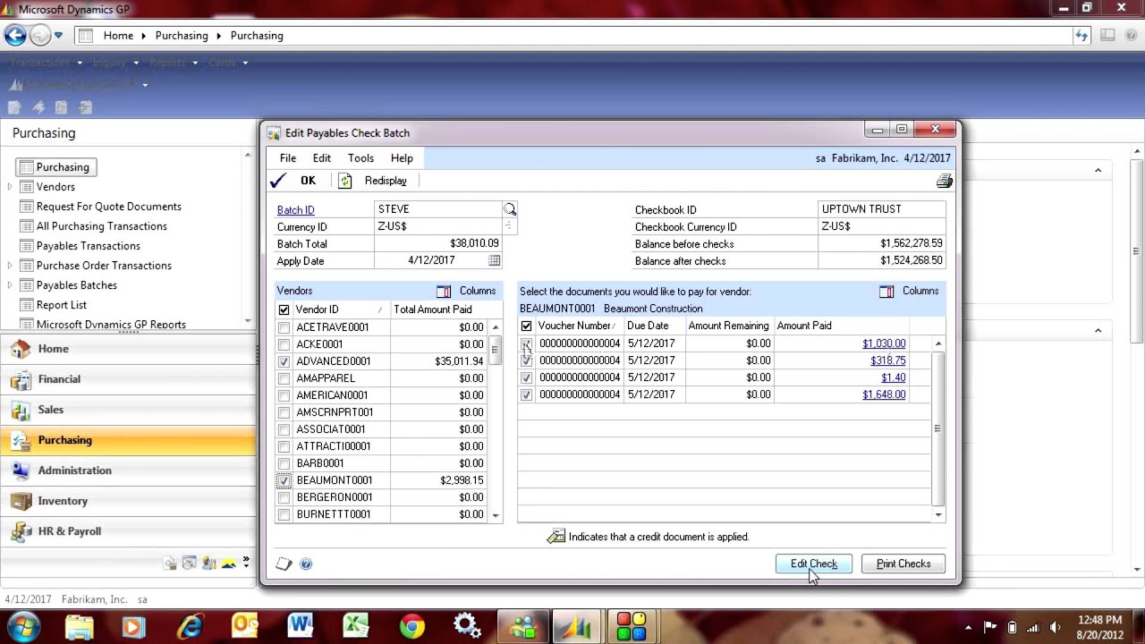The height and width of the screenshot is (644, 1145).
Task: Open the file explorer folder in the taskbar
Action: (x=79, y=625)
